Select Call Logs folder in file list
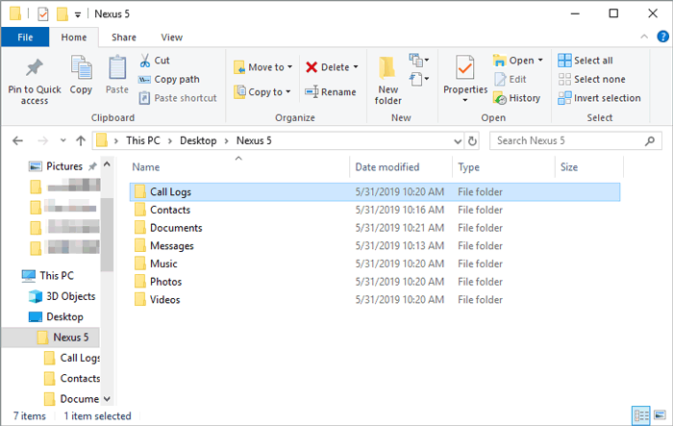 pos(375,192)
